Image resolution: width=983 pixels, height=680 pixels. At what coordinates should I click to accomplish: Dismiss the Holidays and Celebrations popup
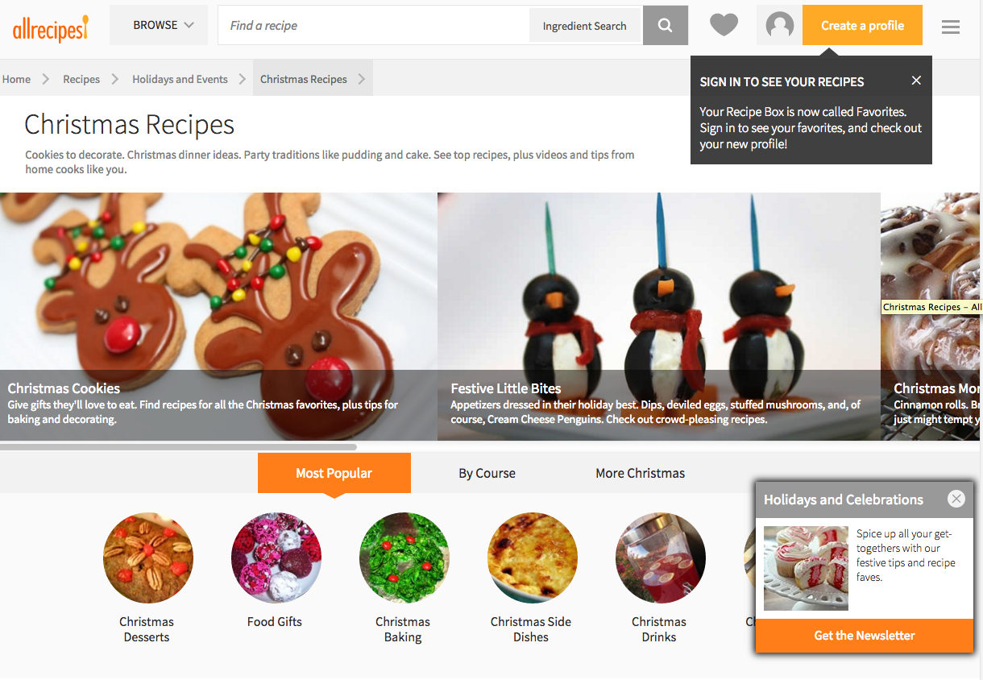[956, 499]
